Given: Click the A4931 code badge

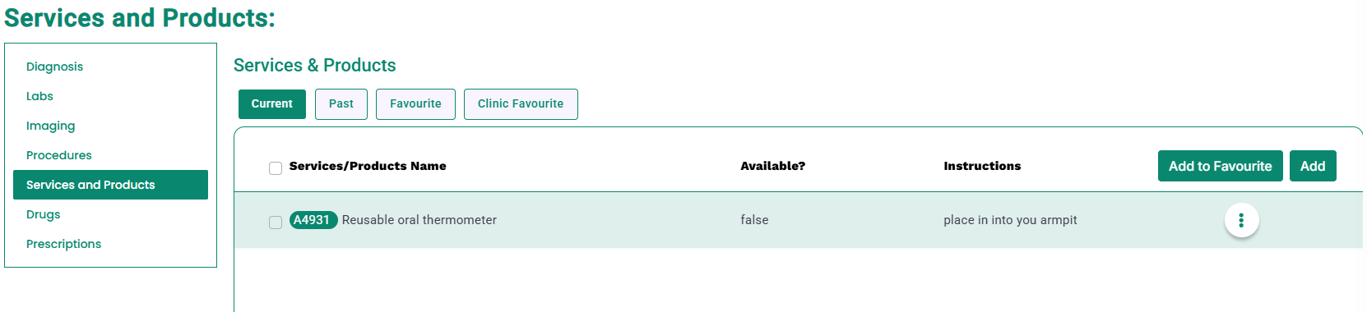Looking at the screenshot, I should click(313, 220).
